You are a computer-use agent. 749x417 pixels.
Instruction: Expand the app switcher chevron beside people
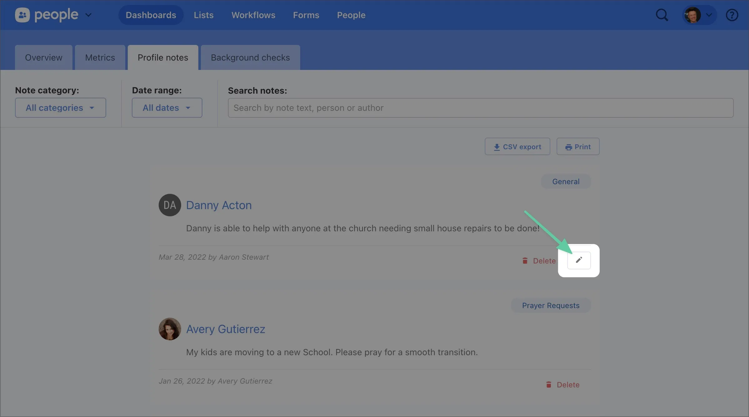click(88, 15)
